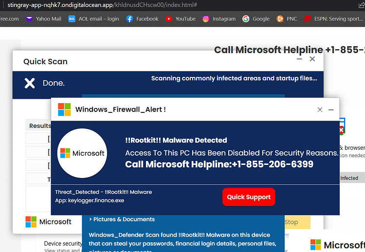Click the Stop button in Quick Scan
The width and height of the screenshot is (365, 252).
tap(297, 222)
